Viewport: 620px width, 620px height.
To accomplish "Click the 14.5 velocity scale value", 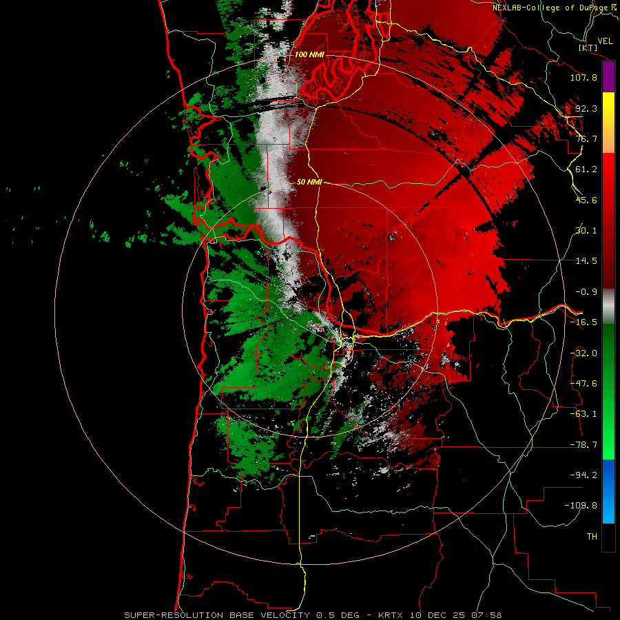I will coord(586,261).
